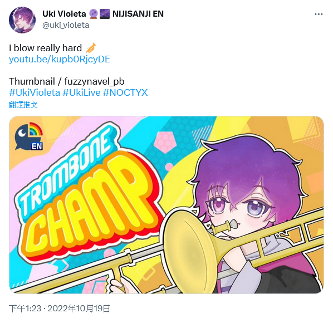Open the youtu.be/kupb0RjcyDE link

pos(60,59)
